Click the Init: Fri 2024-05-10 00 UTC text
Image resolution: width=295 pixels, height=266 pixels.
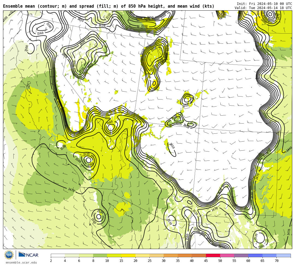point(264,4)
